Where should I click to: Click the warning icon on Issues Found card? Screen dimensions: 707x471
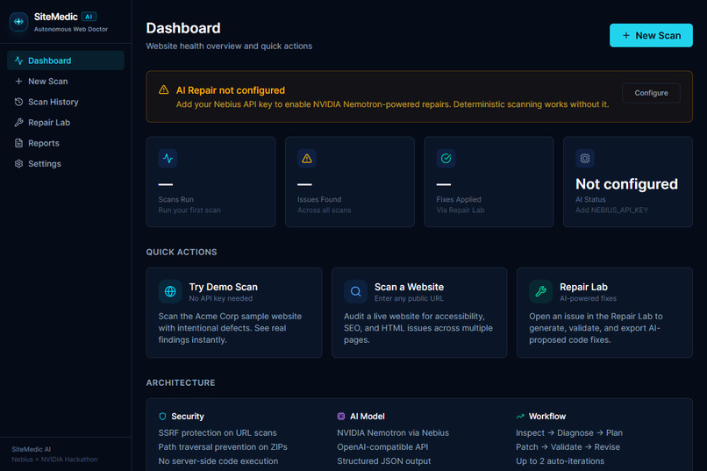307,158
